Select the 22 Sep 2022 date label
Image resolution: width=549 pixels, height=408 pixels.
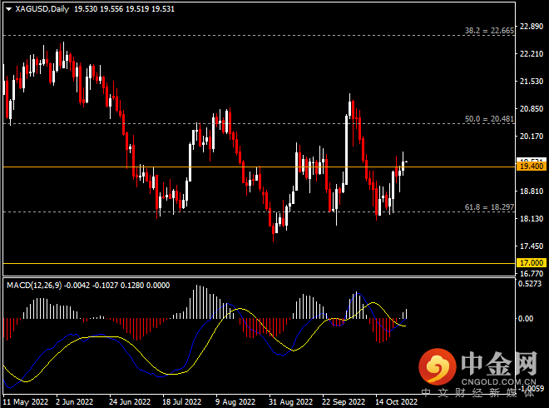[344, 401]
